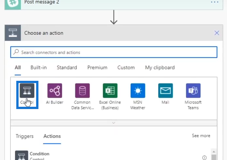Switch to the Standard tab
This screenshot has width=227, height=160.
67,68
